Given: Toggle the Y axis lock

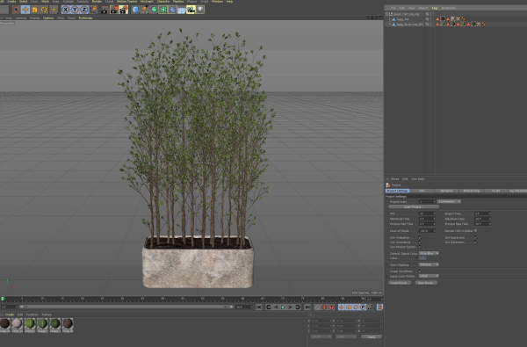Looking at the screenshot, I should [75, 10].
